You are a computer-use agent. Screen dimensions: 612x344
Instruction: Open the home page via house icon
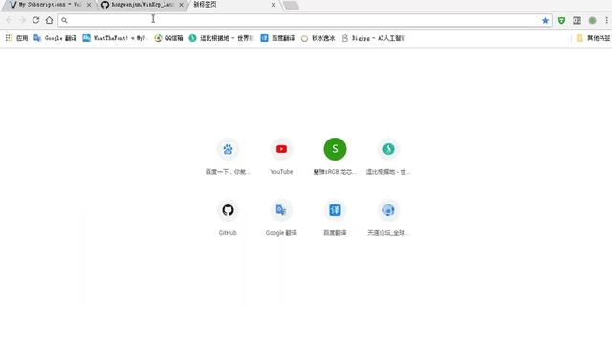(49, 20)
